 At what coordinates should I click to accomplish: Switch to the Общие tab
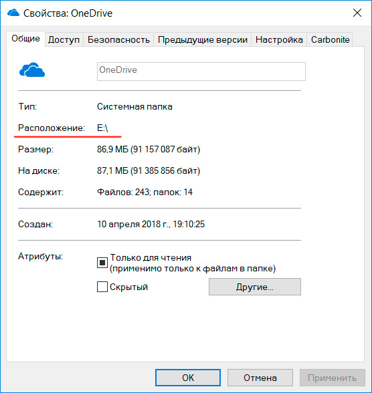tap(25, 39)
